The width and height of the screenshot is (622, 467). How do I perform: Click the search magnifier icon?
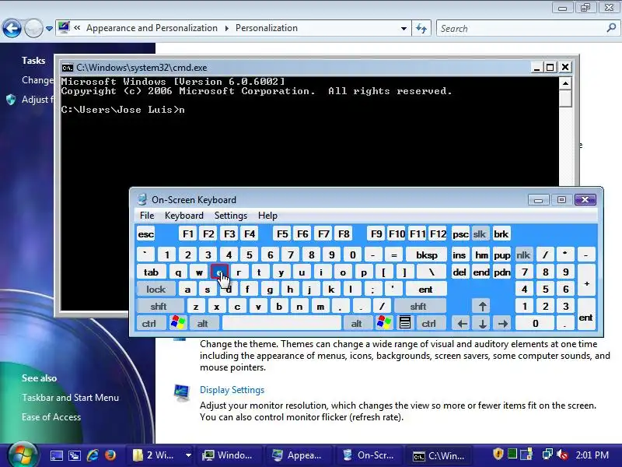(x=611, y=28)
